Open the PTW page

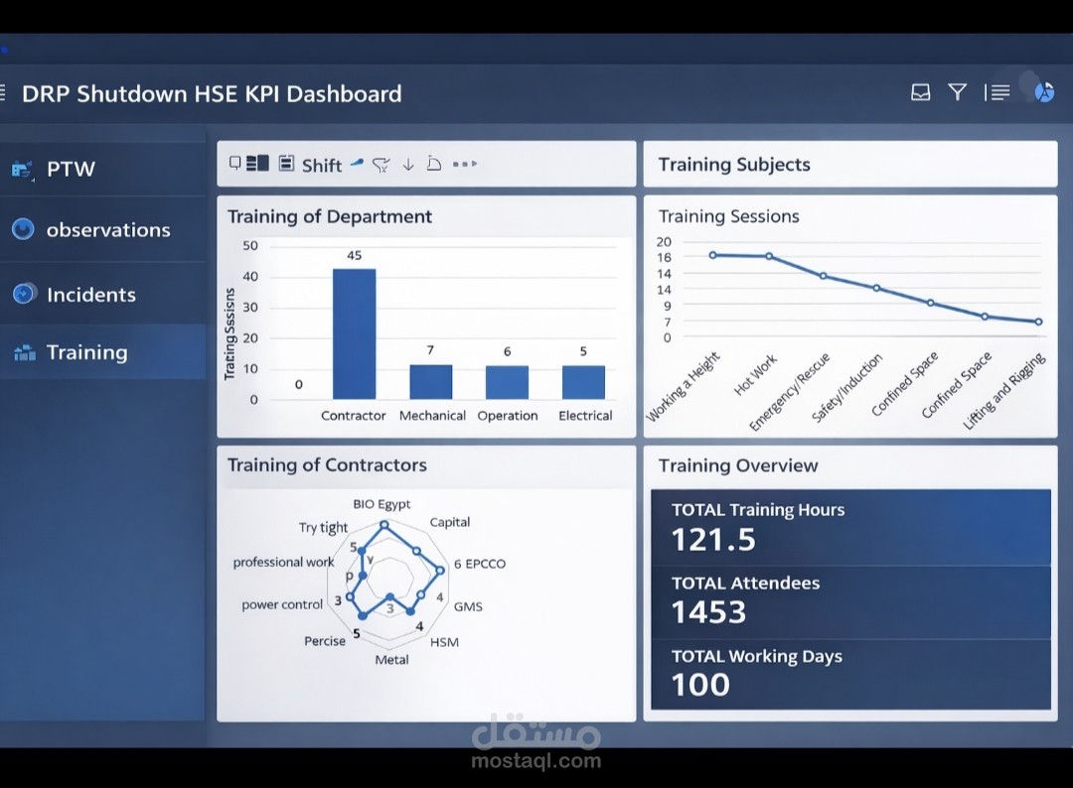(x=102, y=169)
